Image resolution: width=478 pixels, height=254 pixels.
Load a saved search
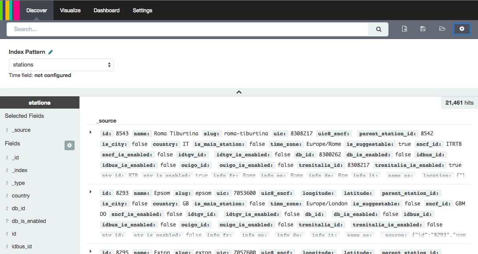[442, 29]
